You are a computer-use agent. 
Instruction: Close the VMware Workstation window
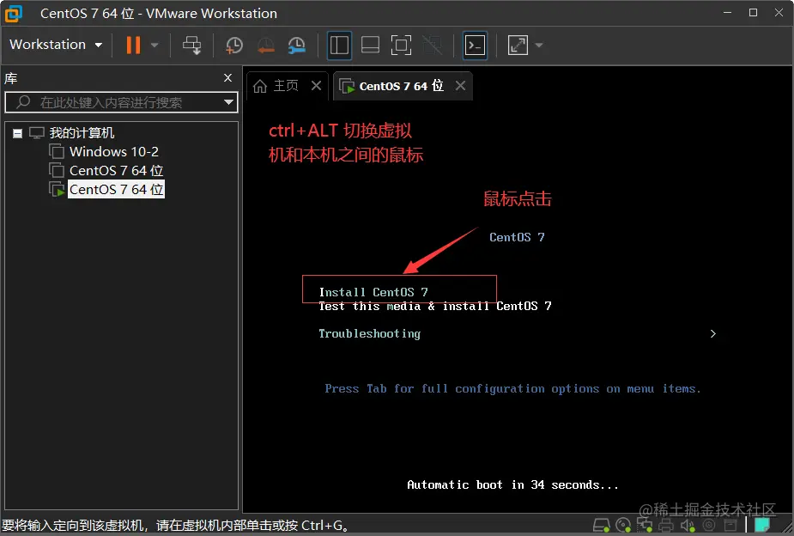point(779,13)
